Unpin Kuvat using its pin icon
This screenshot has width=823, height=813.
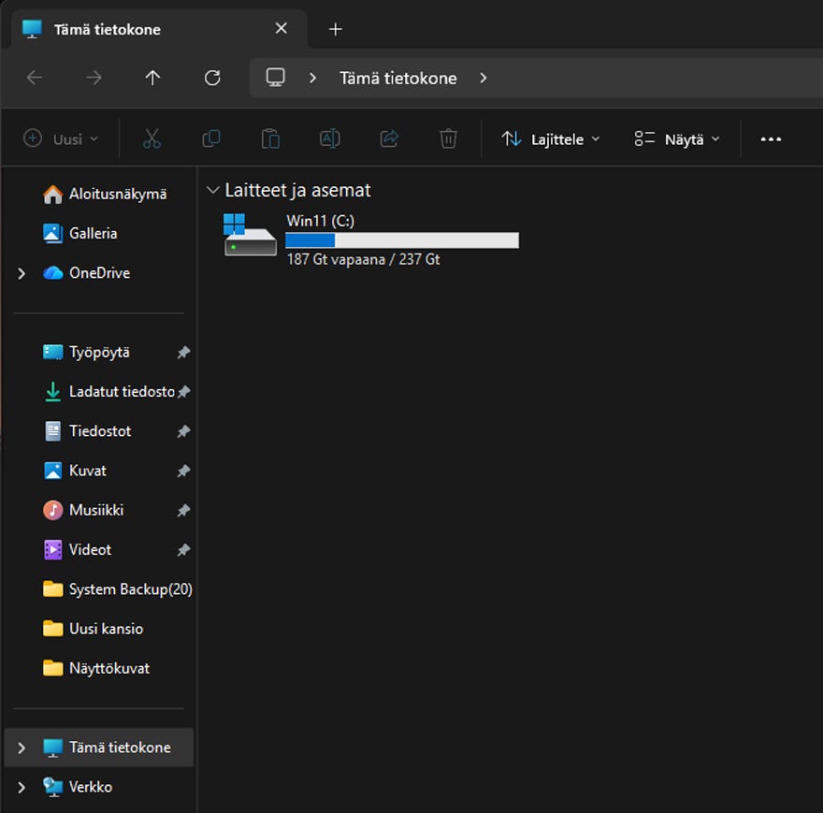[183, 472]
